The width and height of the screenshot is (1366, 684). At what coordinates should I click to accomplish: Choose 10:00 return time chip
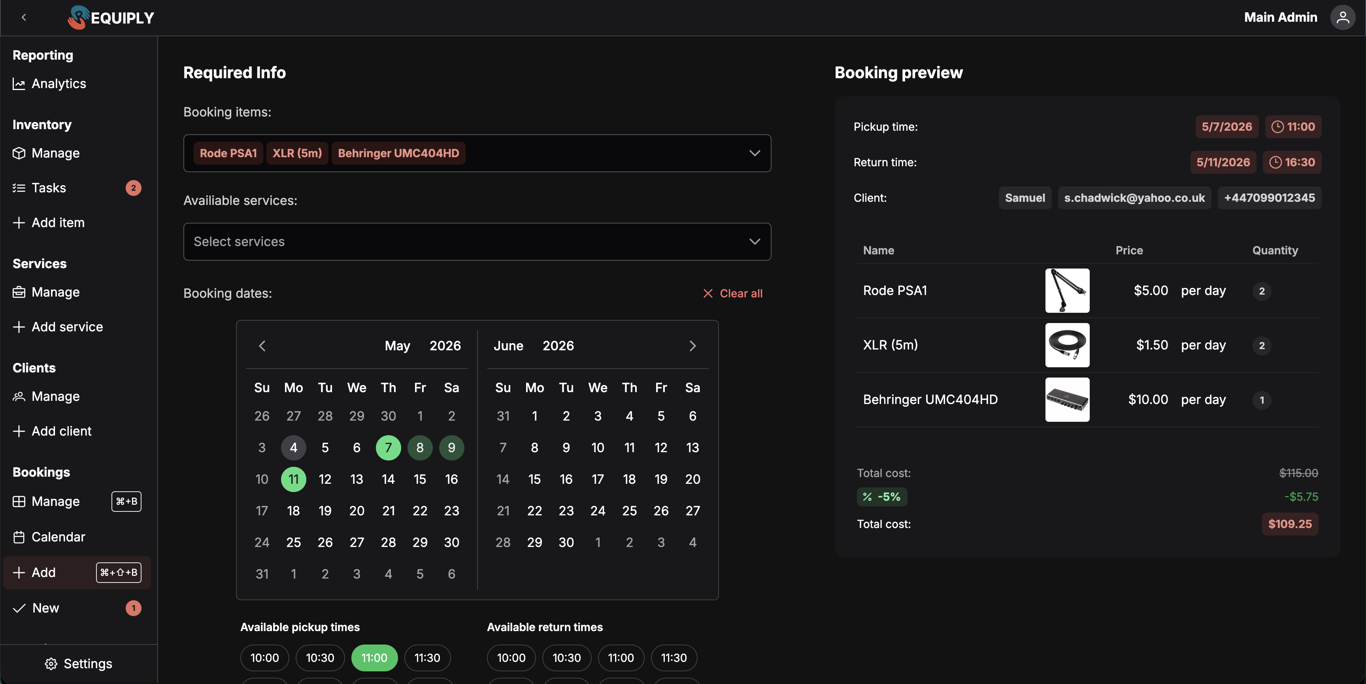(511, 658)
